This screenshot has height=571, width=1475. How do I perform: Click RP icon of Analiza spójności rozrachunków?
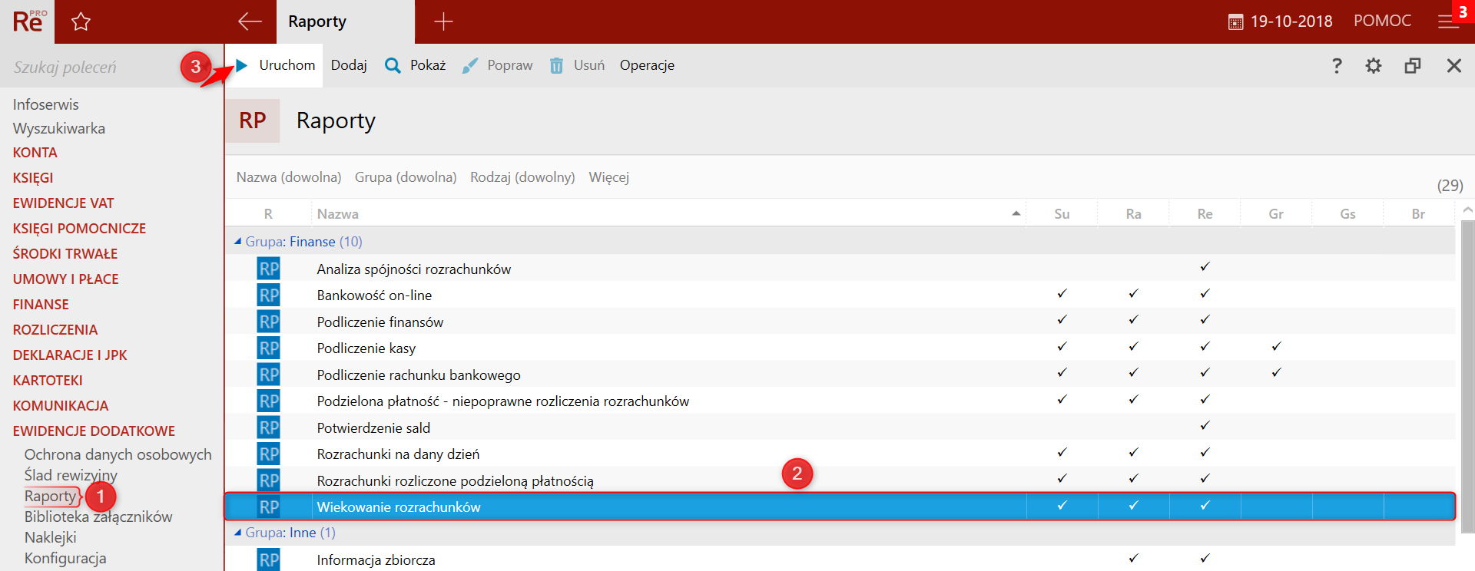pos(269,269)
